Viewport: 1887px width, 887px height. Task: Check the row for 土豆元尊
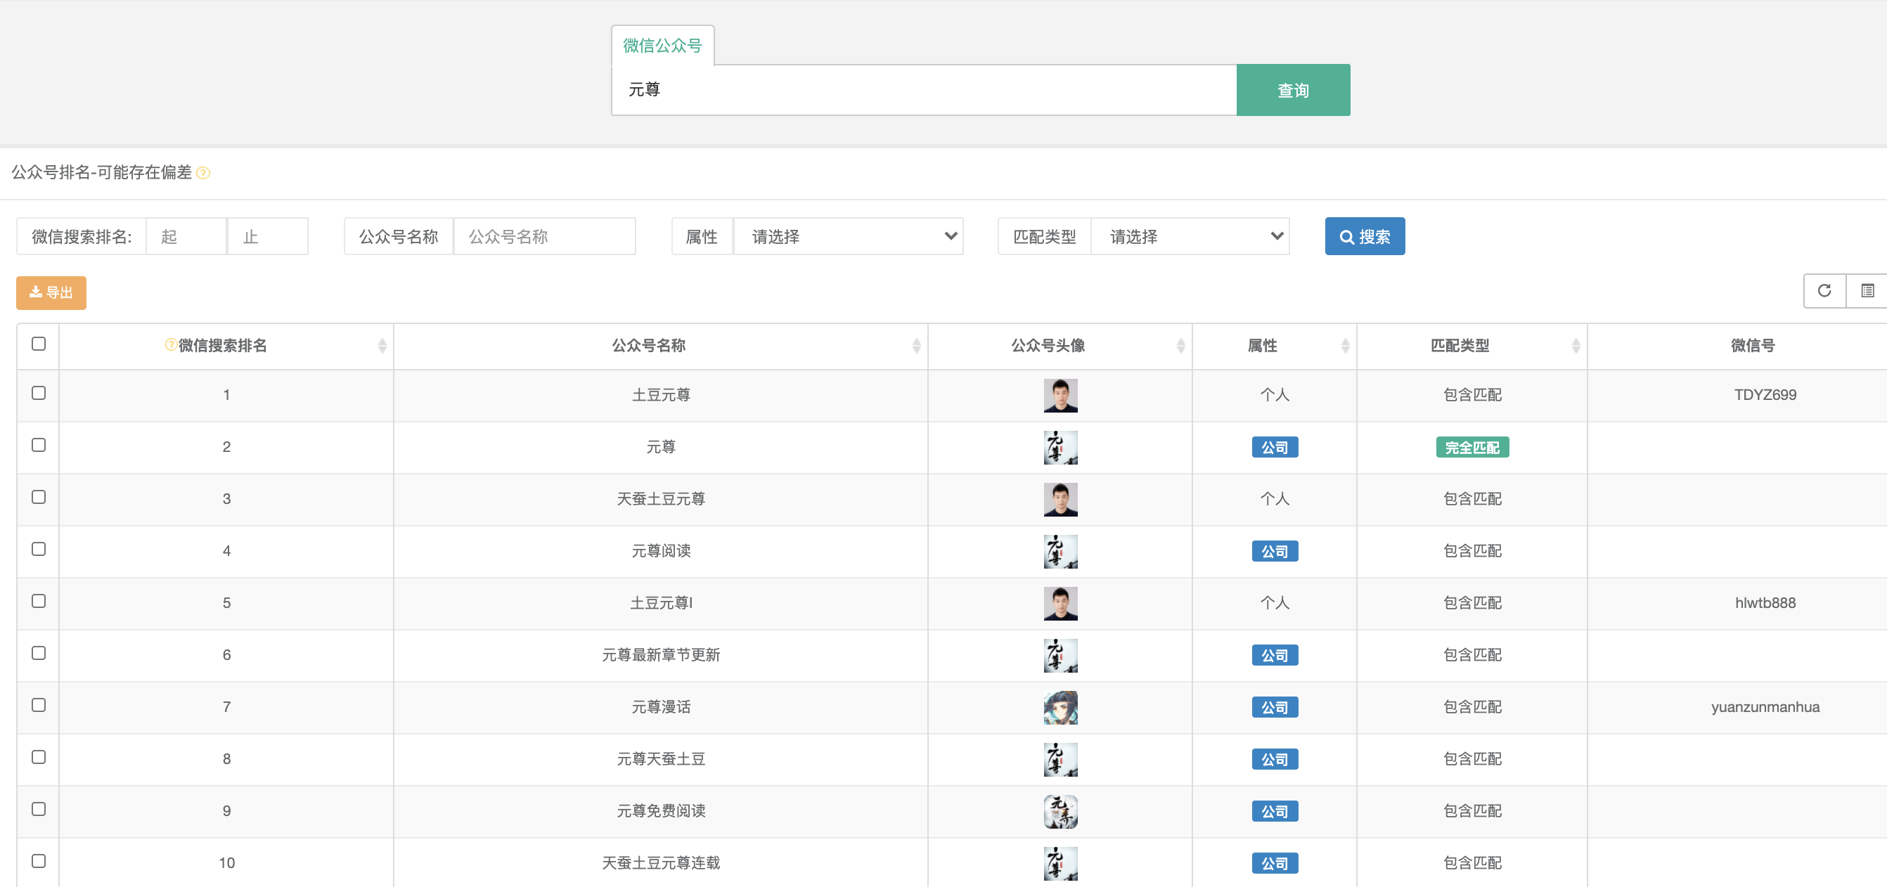[39, 394]
